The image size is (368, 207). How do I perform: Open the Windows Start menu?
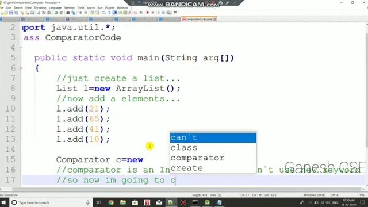[x=4, y=202]
